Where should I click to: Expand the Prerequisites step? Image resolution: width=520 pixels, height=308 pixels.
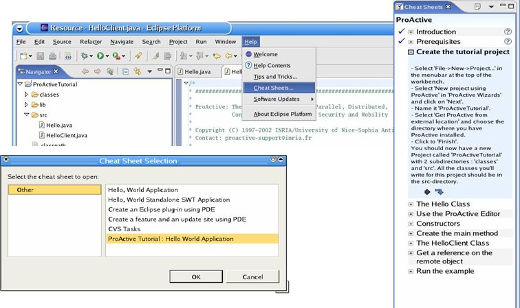[411, 42]
